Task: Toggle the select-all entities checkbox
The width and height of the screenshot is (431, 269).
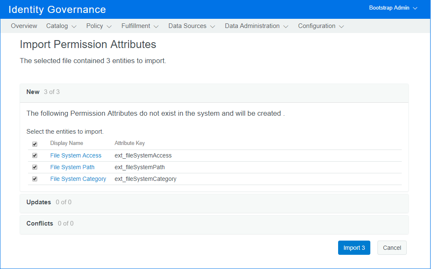Action: 35,144
